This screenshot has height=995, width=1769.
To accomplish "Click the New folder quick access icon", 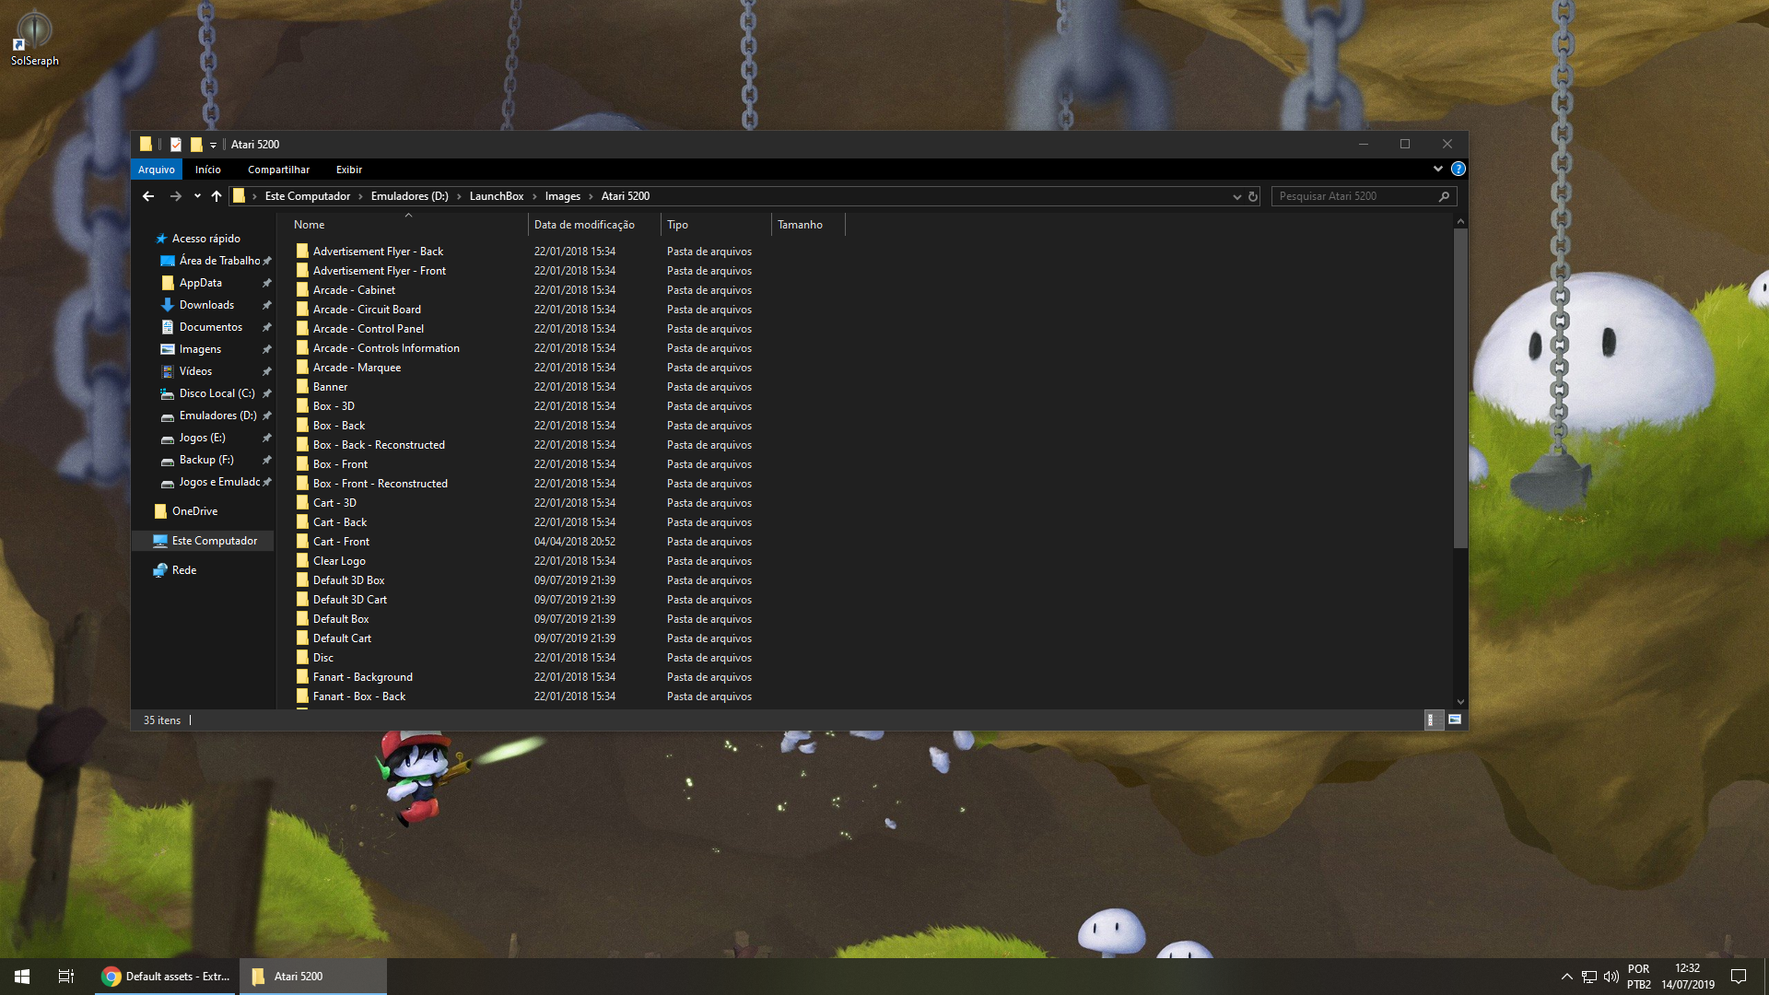I will pyautogui.click(x=196, y=145).
